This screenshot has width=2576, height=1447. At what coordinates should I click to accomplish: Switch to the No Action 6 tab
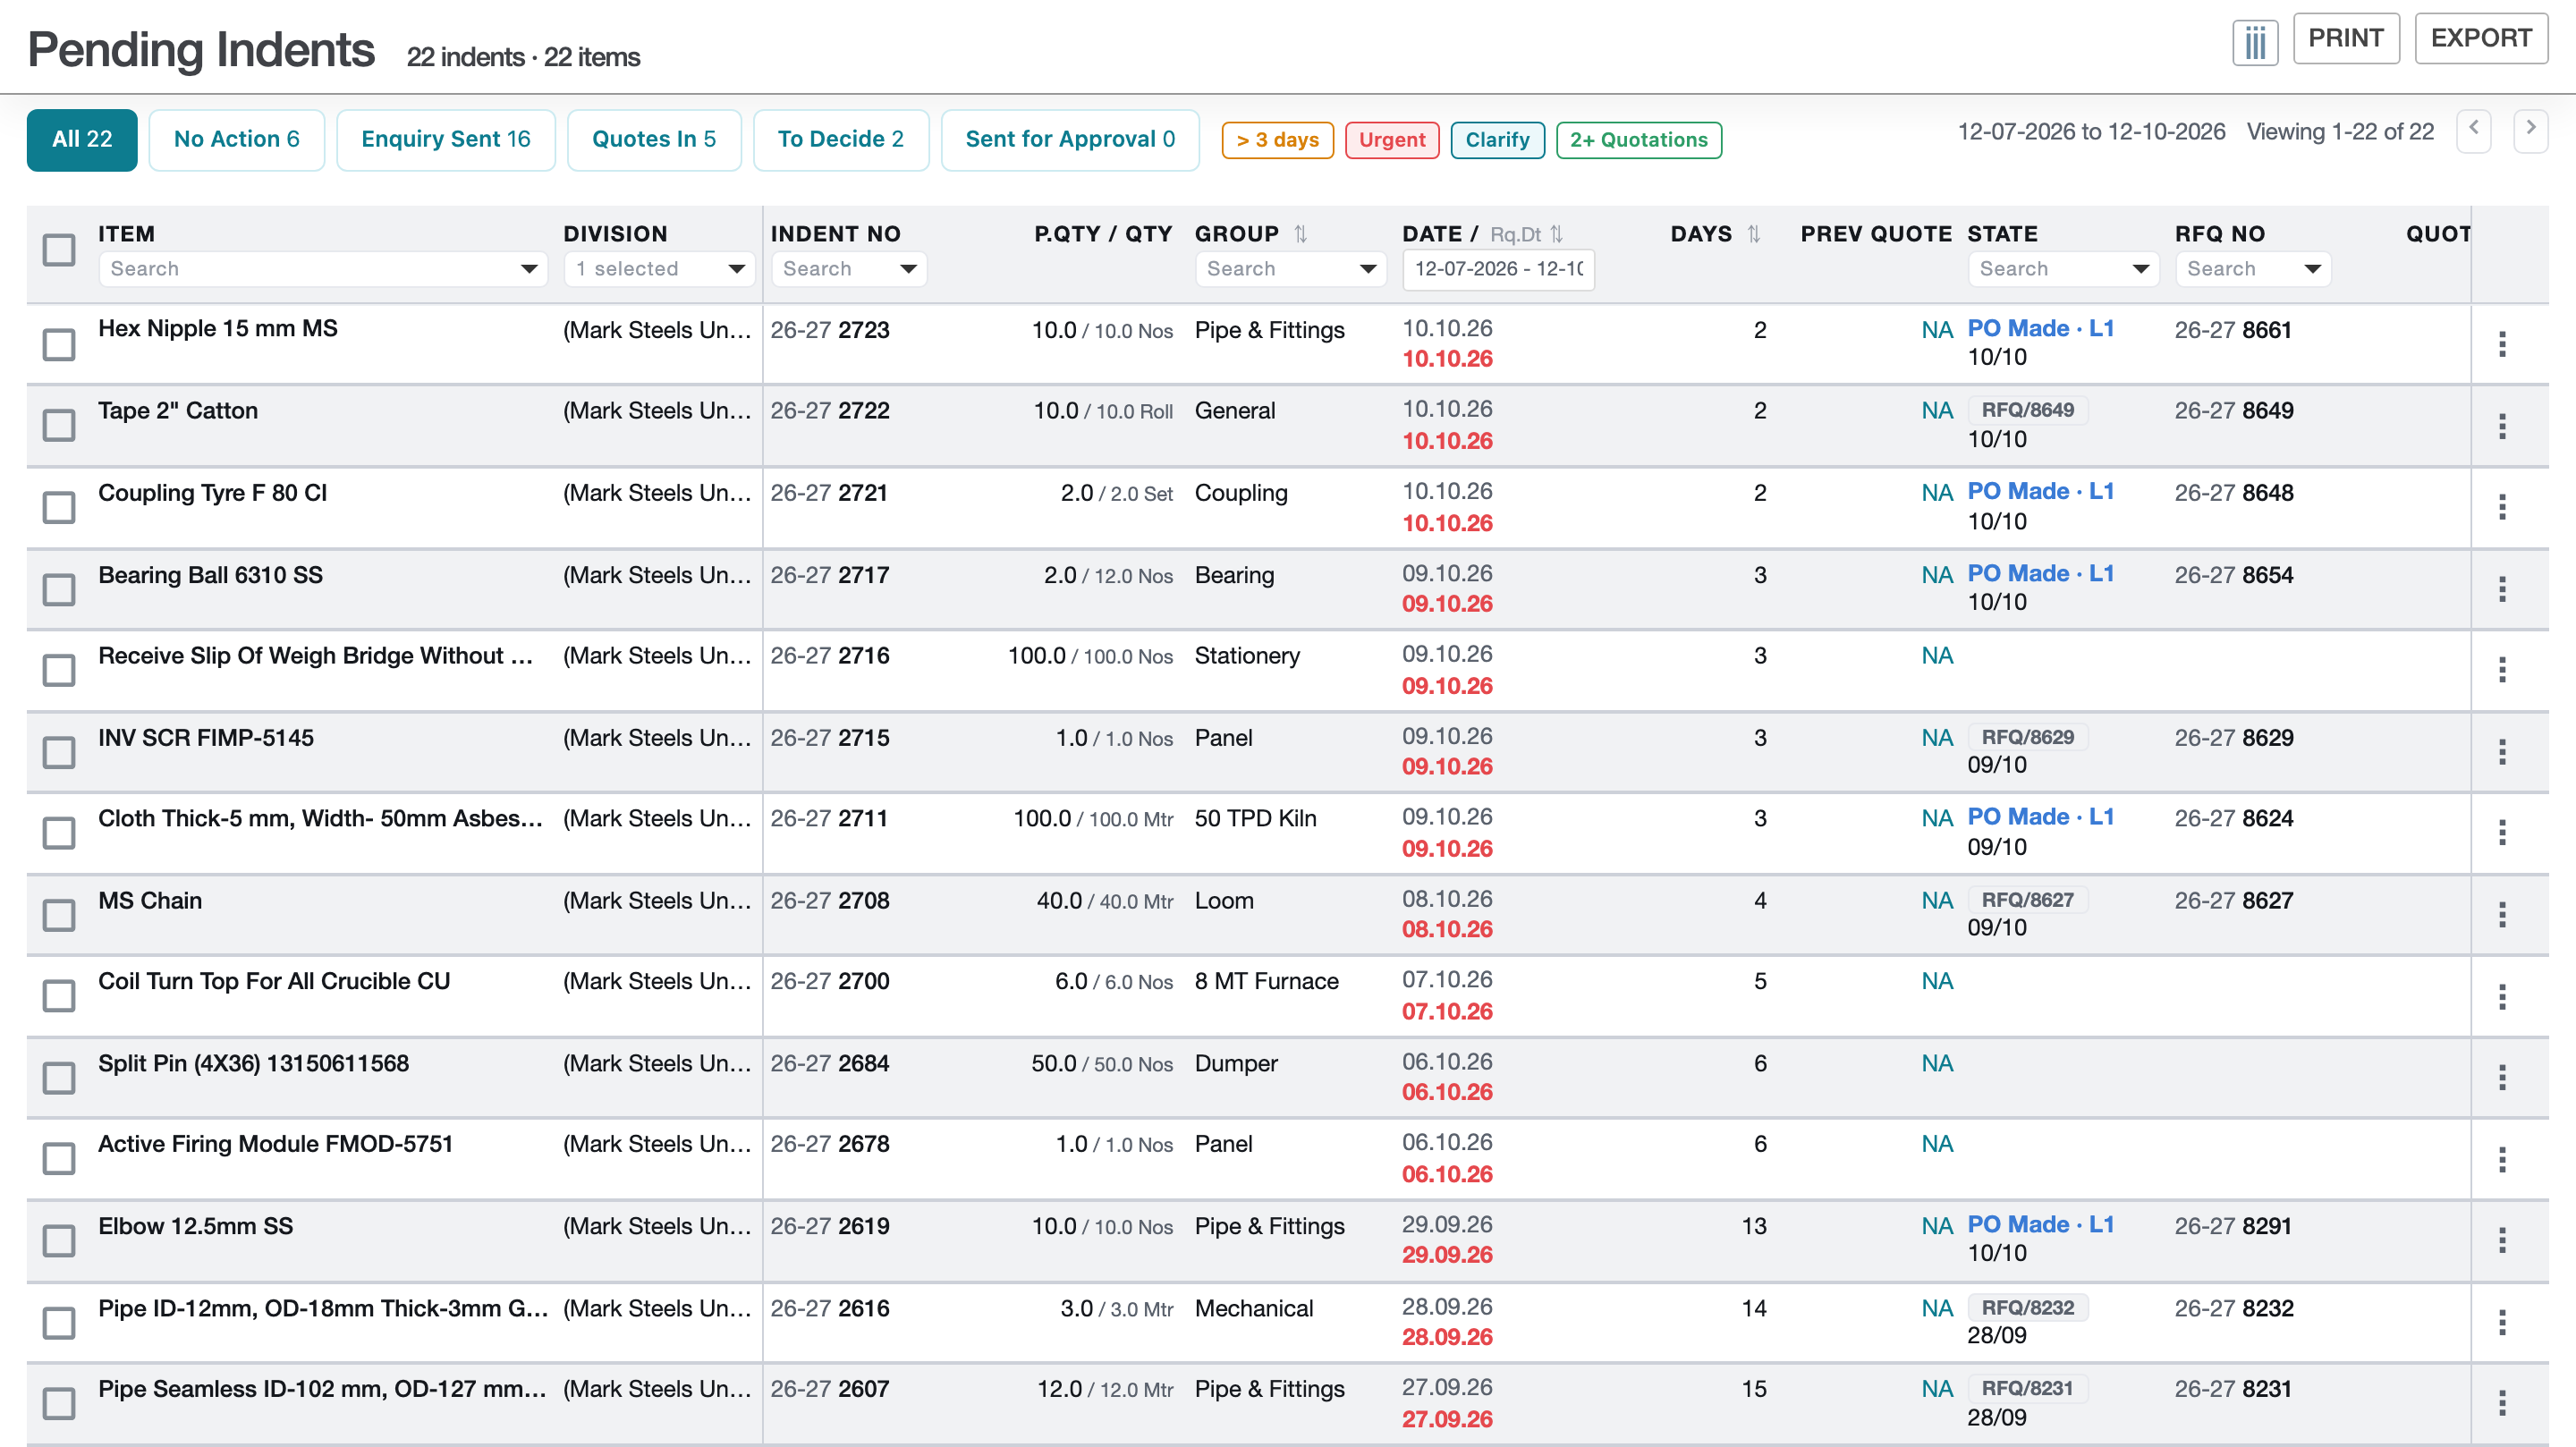[x=237, y=139]
